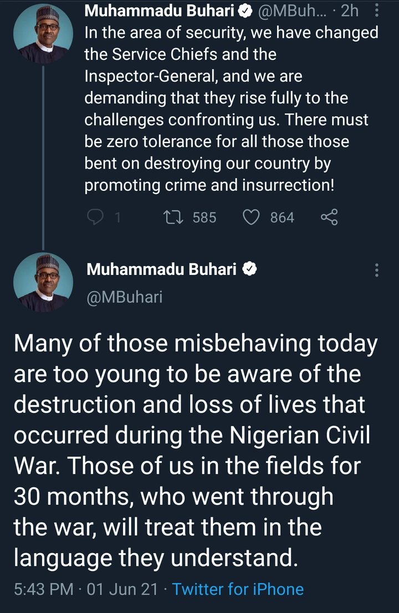Open more options on the Civil War tweet
Viewport: 399px width, 613px height.
[377, 270]
